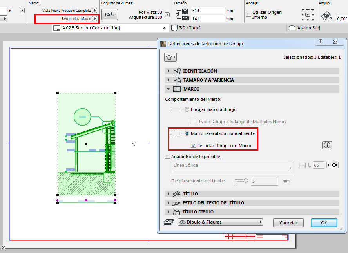Click the Desplazamiento del Límite offset icon

pyautogui.click(x=241, y=181)
